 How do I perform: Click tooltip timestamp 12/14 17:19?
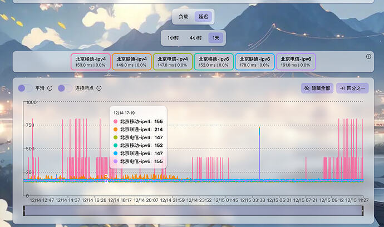tap(124, 113)
